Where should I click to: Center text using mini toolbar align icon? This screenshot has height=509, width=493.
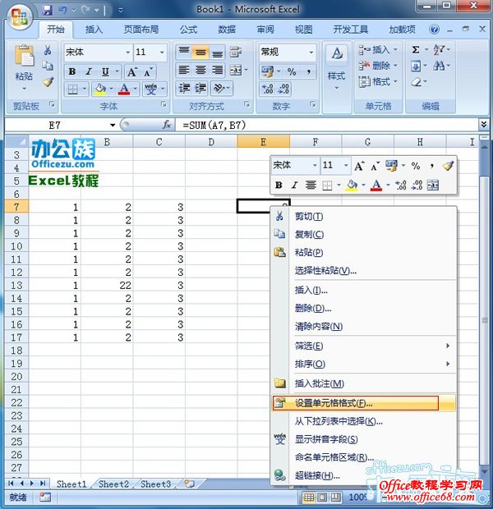coord(311,185)
